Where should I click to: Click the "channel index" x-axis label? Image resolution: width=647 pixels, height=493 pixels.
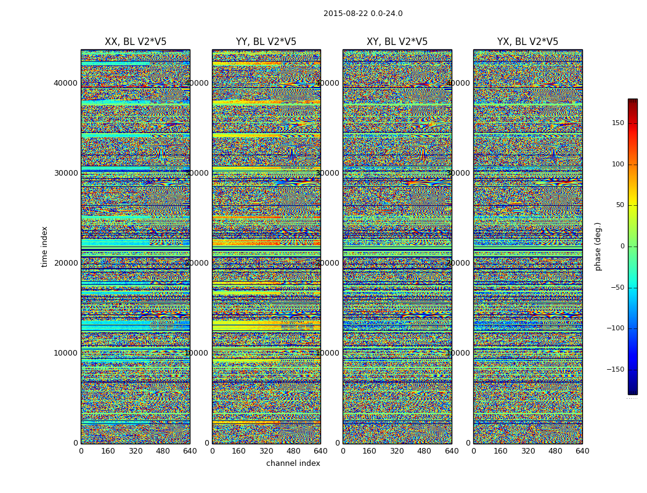(293, 463)
